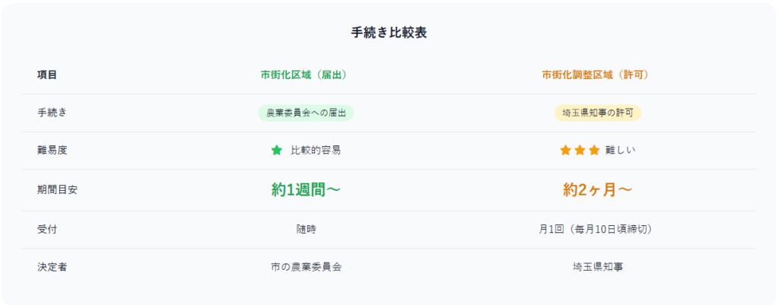
Task: Click the third orange star beside 難しい
Action: pyautogui.click(x=594, y=150)
